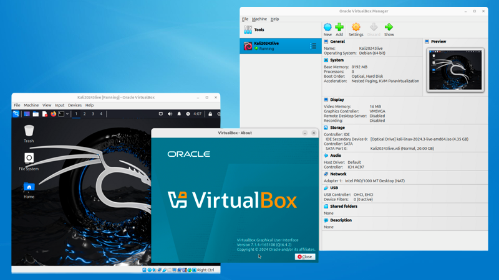Click the volume speaker icon in Kali panel

(x=170, y=114)
